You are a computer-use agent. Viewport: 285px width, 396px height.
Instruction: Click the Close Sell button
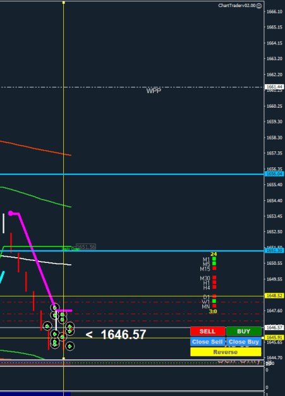click(208, 342)
